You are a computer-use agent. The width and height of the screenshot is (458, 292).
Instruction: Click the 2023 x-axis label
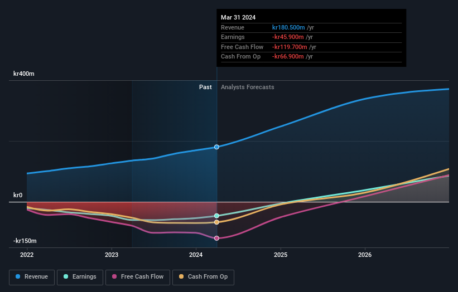[x=112, y=255]
